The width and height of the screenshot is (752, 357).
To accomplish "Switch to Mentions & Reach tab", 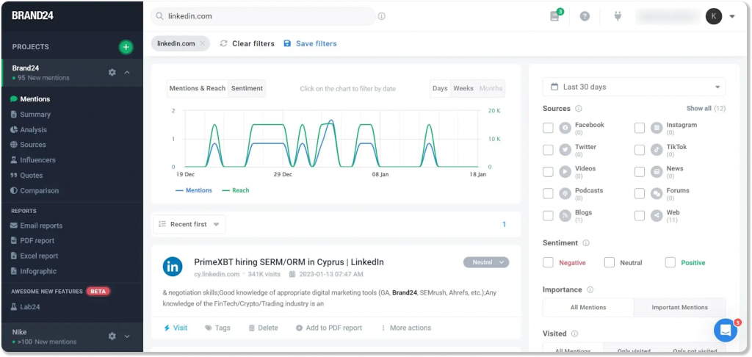I will pyautogui.click(x=198, y=89).
